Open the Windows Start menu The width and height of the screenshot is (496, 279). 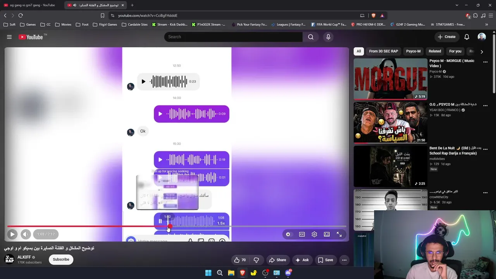click(208, 273)
